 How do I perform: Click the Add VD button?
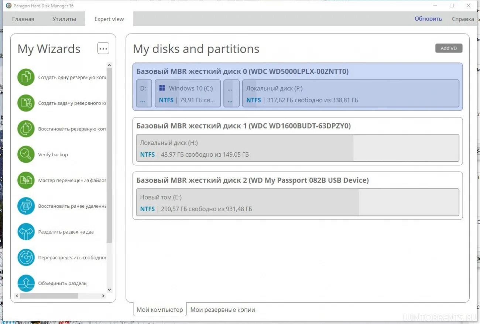449,48
